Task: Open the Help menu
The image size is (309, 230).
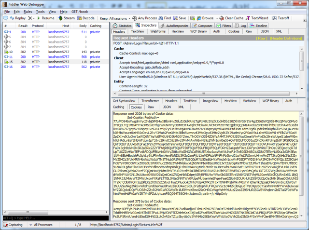Action: point(64,12)
